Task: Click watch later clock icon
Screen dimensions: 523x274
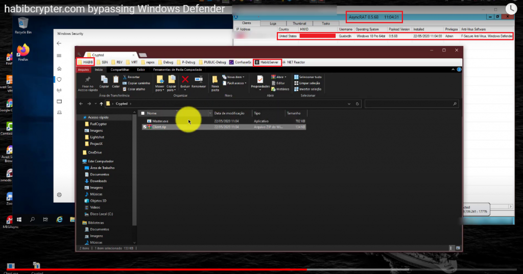Action: pyautogui.click(x=511, y=9)
